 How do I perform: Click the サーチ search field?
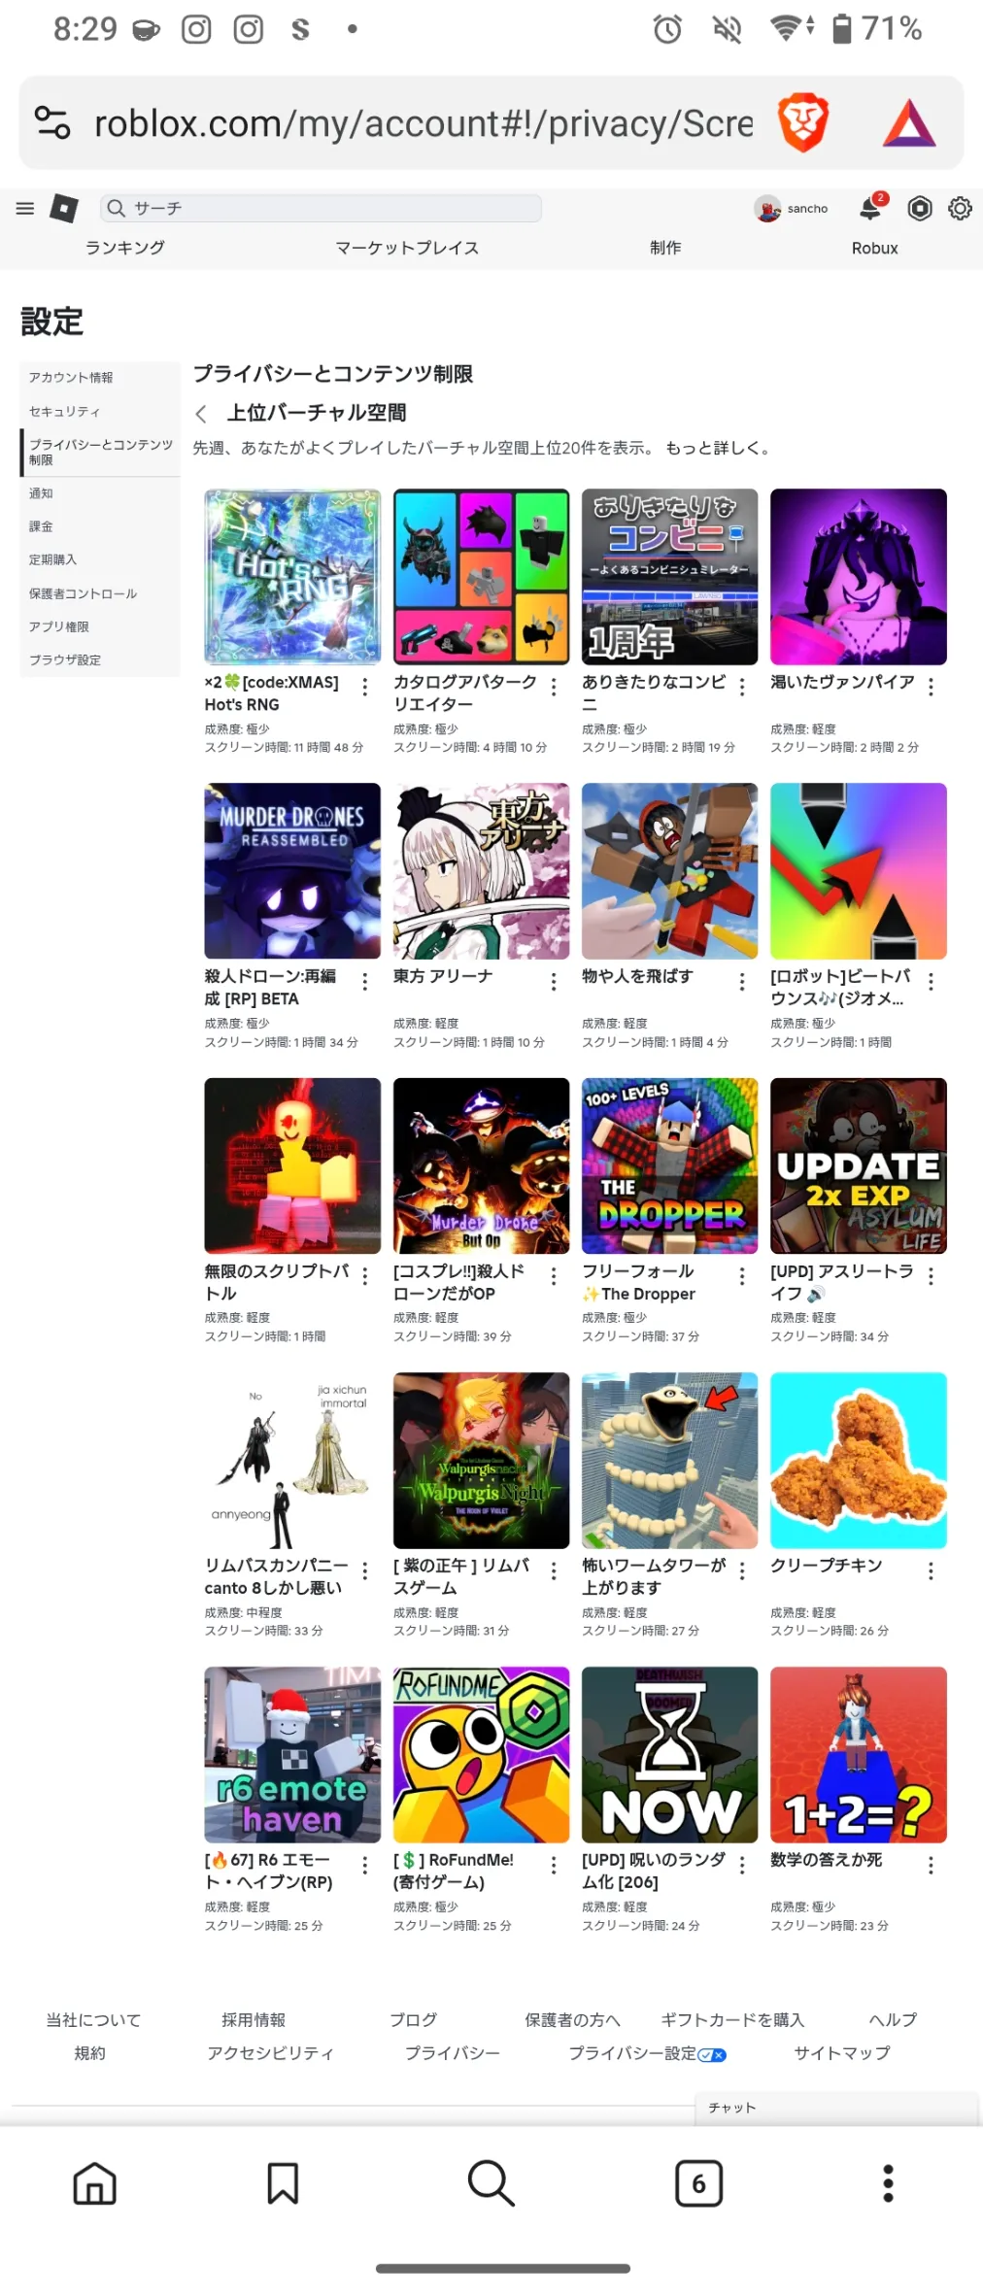[321, 208]
